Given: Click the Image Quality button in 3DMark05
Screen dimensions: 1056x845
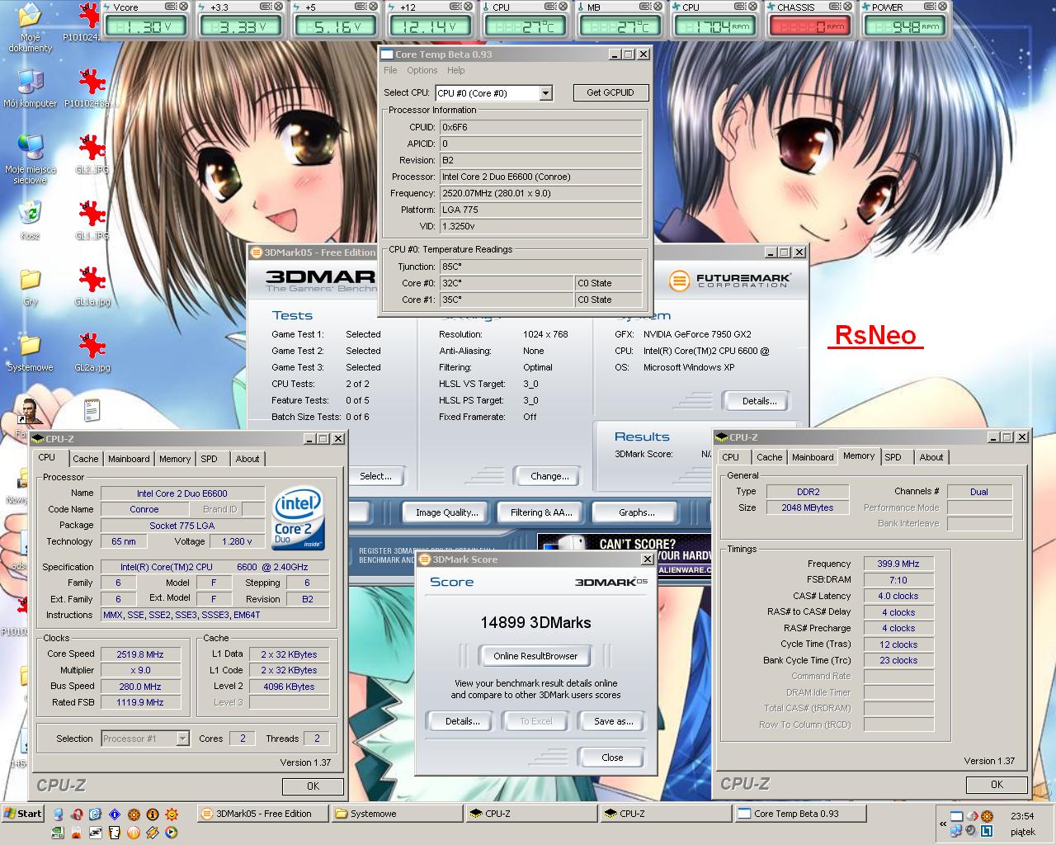Looking at the screenshot, I should pyautogui.click(x=446, y=512).
